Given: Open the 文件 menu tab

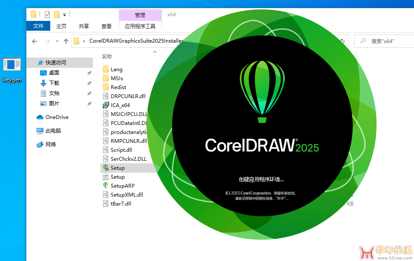Looking at the screenshot, I should 38,26.
